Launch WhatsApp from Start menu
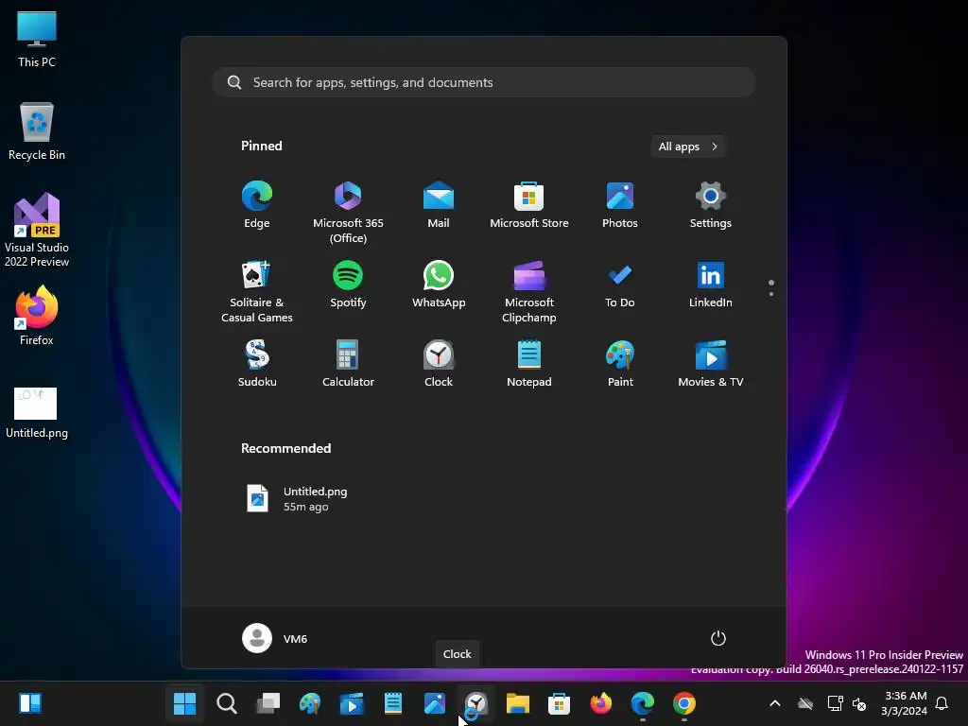Viewport: 968px width, 726px height. (439, 285)
